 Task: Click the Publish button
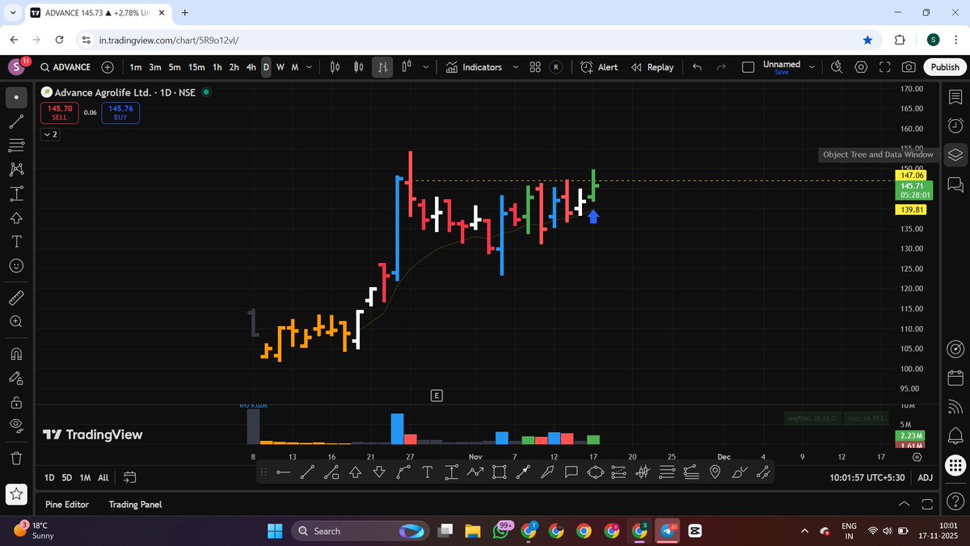[x=943, y=67]
